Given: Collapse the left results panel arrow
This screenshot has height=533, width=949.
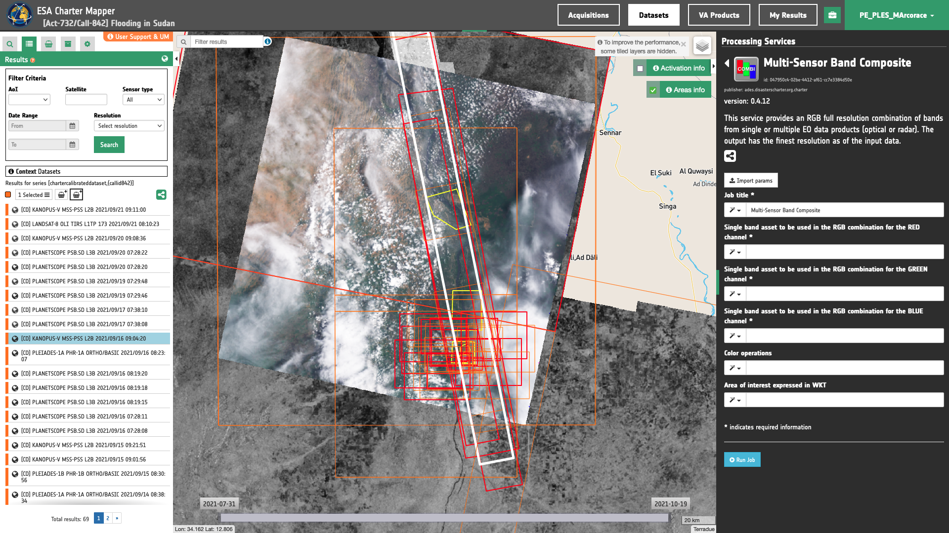Looking at the screenshot, I should 176,59.
